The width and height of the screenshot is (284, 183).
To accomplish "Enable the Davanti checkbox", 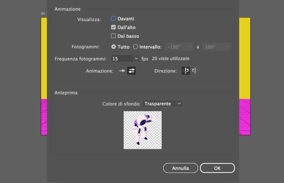I will point(113,18).
